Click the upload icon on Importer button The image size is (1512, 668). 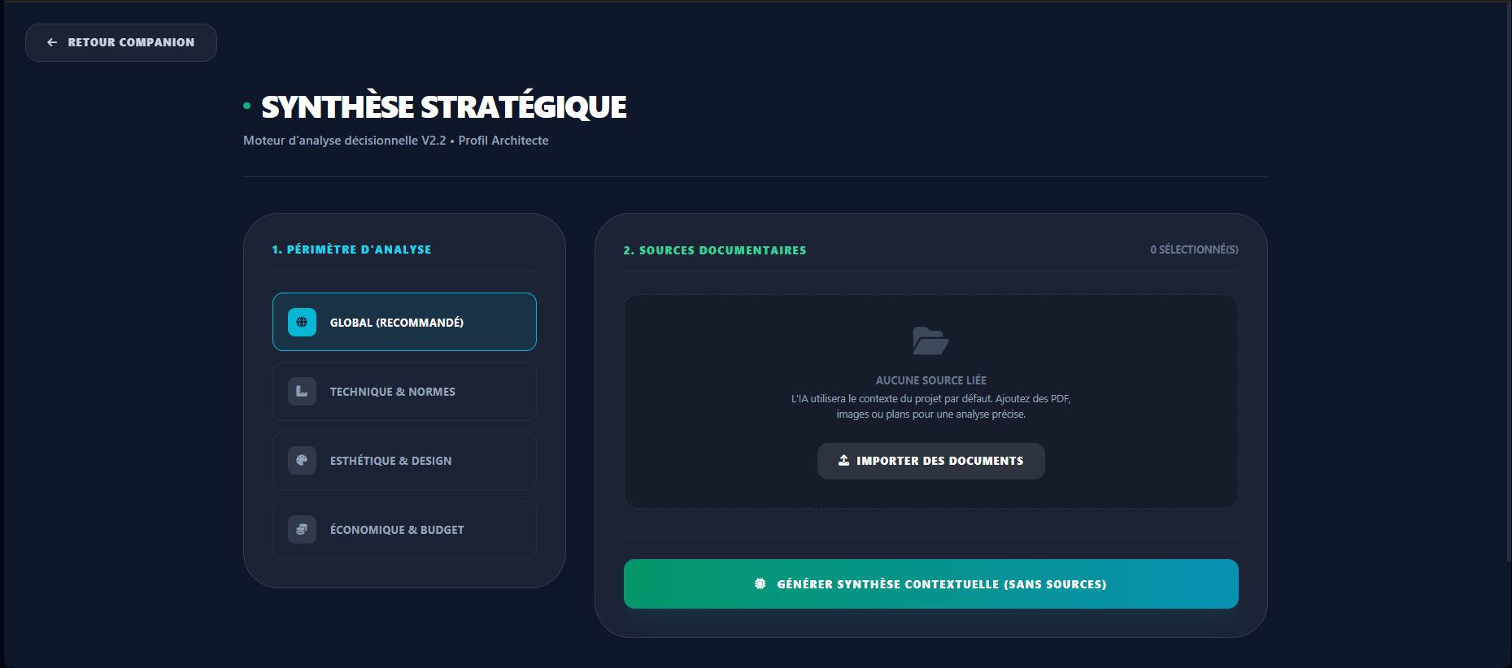coord(843,461)
